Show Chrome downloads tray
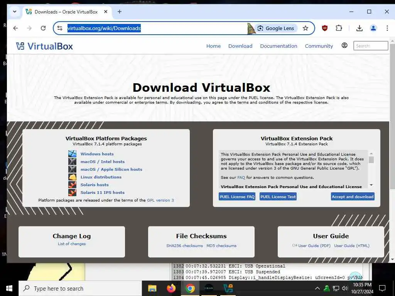 [x=360, y=28]
